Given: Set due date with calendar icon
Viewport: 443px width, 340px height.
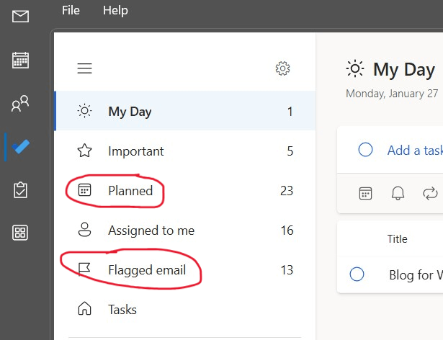Looking at the screenshot, I should (365, 194).
